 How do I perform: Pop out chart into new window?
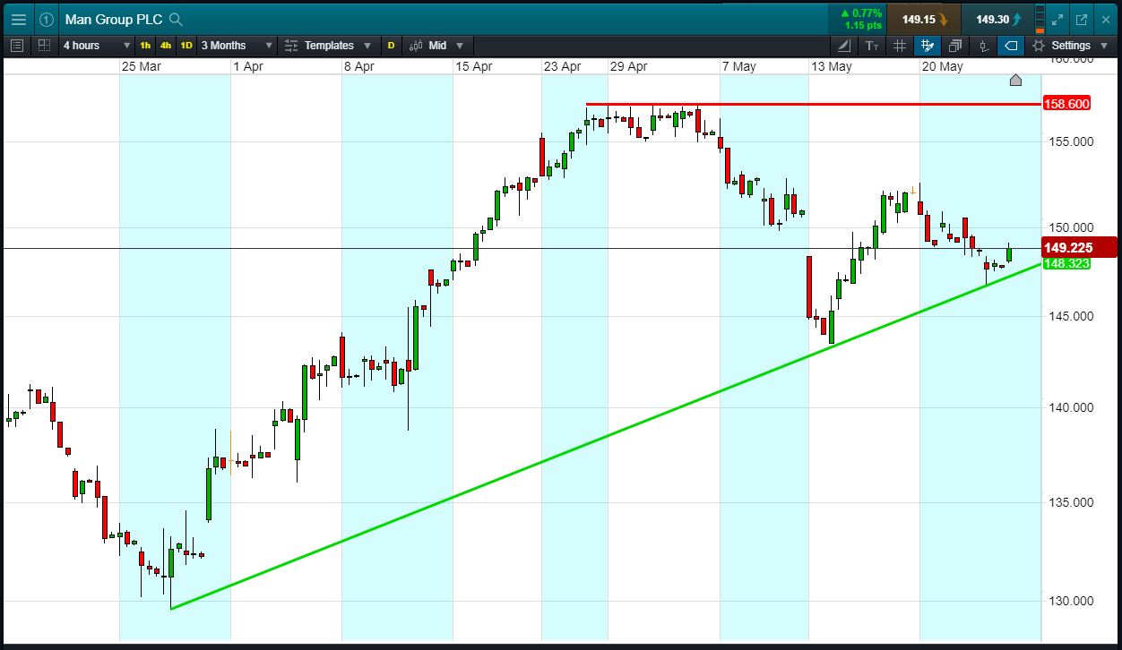pos(1082,19)
